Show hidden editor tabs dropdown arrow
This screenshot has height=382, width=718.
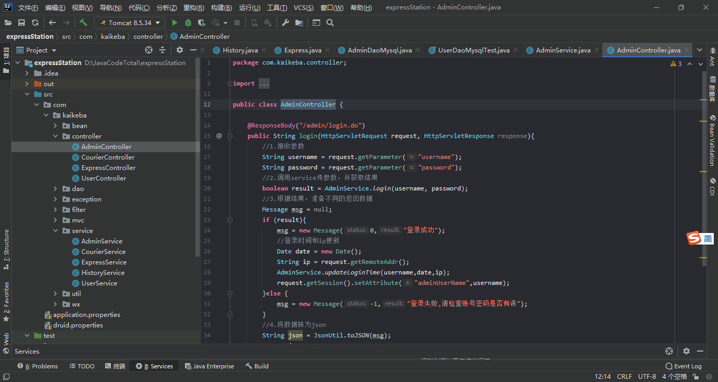pos(700,50)
